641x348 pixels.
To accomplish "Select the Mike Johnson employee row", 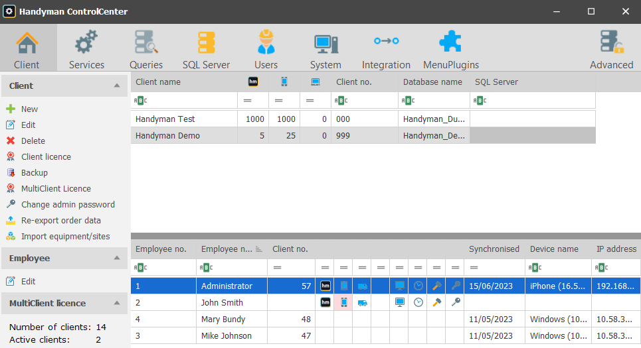I will (x=385, y=336).
